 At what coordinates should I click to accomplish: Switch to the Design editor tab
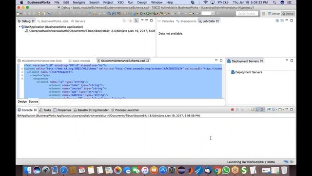[x=22, y=102]
